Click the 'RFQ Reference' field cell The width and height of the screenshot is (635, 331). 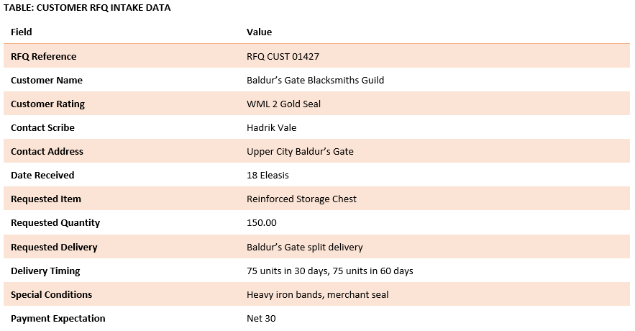point(43,56)
